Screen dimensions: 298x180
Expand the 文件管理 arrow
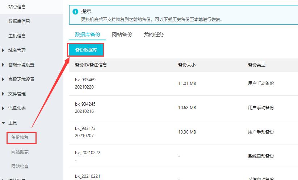3,94
